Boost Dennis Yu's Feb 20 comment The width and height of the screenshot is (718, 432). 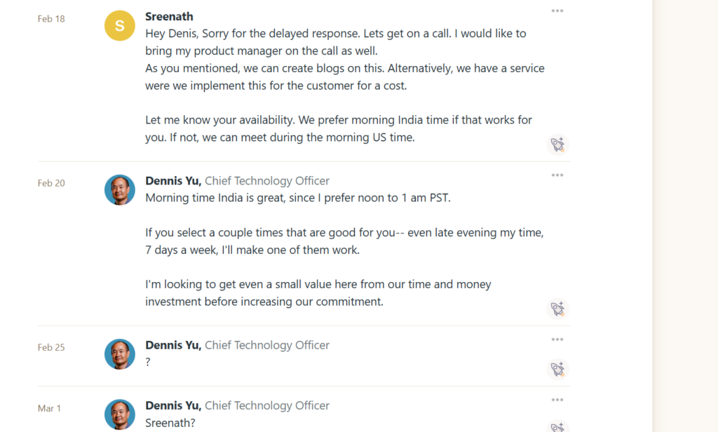point(557,309)
